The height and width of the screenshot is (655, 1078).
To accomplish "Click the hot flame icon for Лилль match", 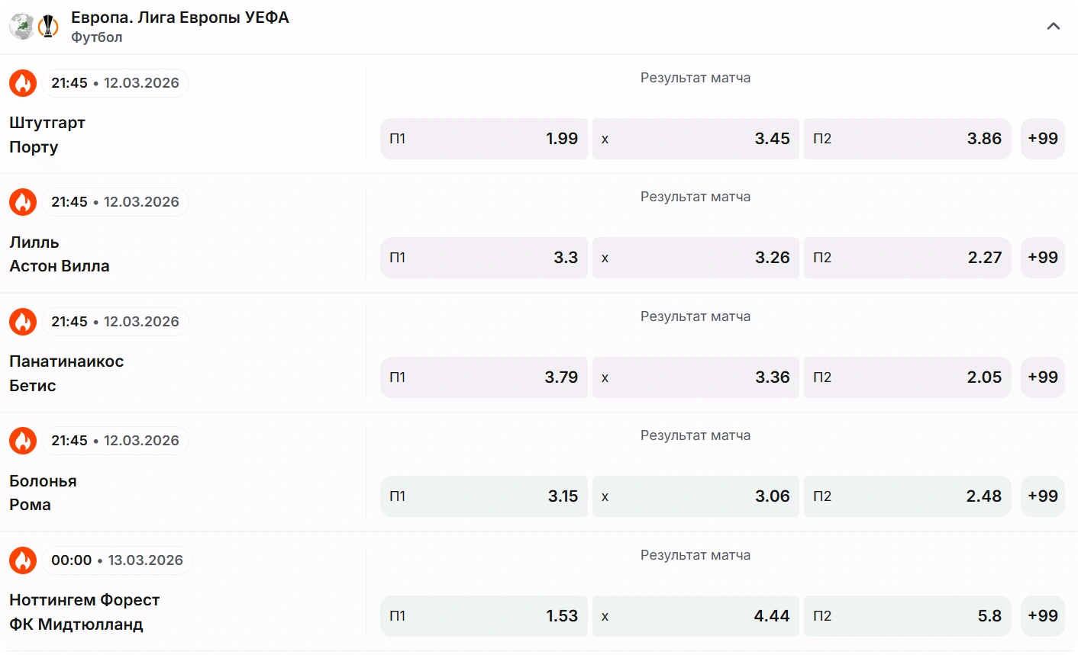I will click(23, 202).
